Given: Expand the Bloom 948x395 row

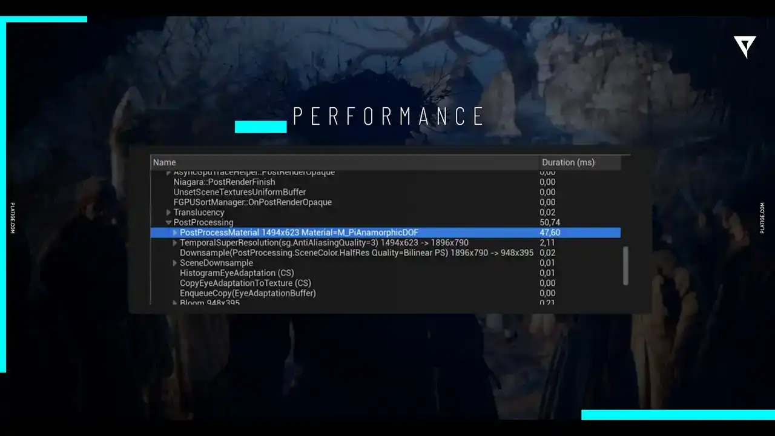Looking at the screenshot, I should (175, 302).
